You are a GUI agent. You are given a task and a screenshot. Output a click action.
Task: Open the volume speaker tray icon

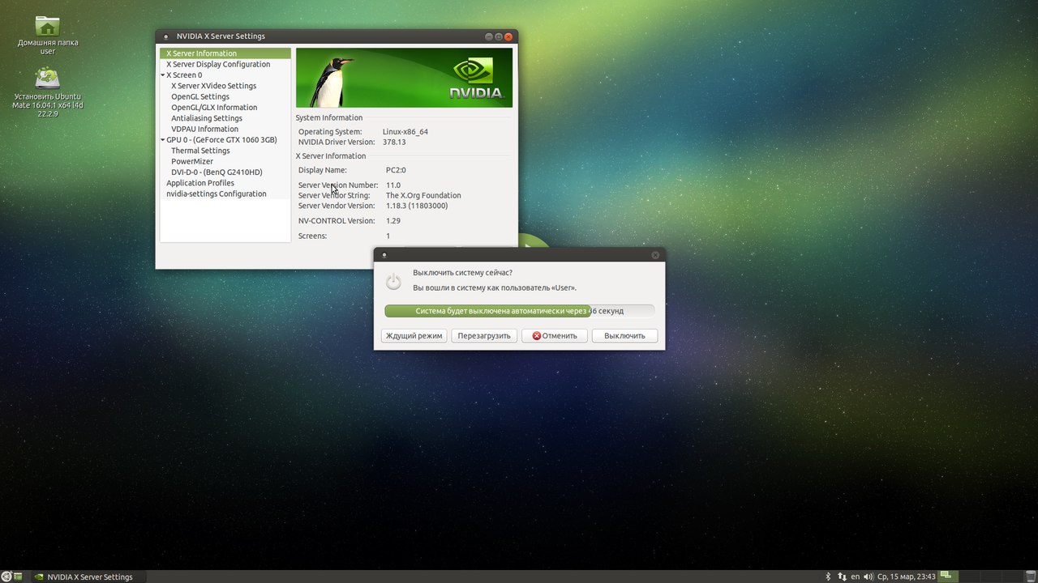coord(869,577)
